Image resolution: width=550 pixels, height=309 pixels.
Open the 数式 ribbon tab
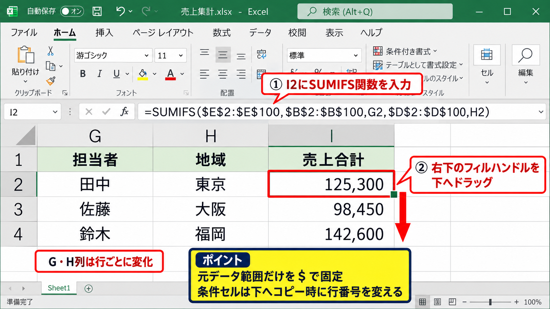222,33
